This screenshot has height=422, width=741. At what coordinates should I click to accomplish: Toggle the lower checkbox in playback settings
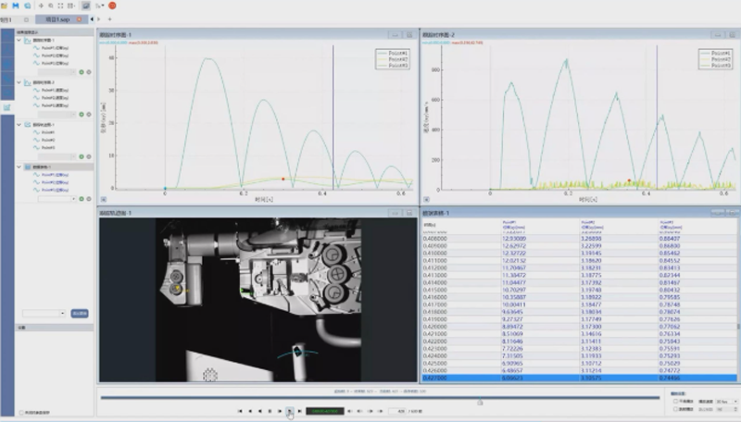click(676, 409)
